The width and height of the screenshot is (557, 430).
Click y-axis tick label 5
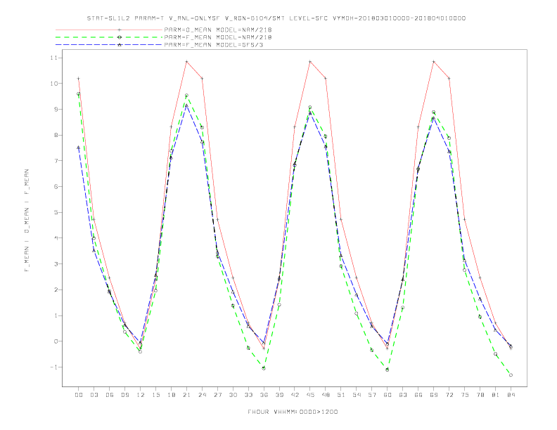56,212
